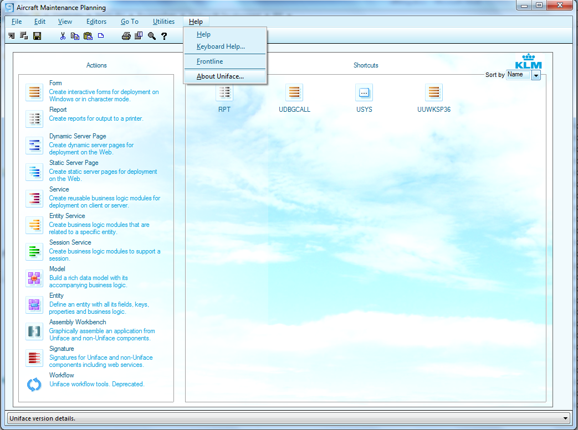Open the USYS shortcut
578x430 pixels.
pos(364,92)
